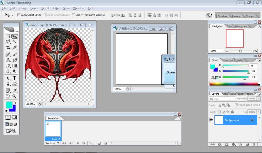
Task: Select the Eraser tool
Action: 8,66
